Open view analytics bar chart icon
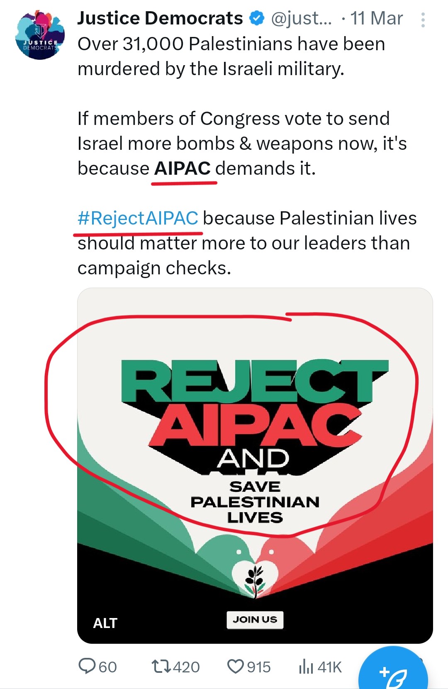This screenshot has height=689, width=448. (x=306, y=666)
